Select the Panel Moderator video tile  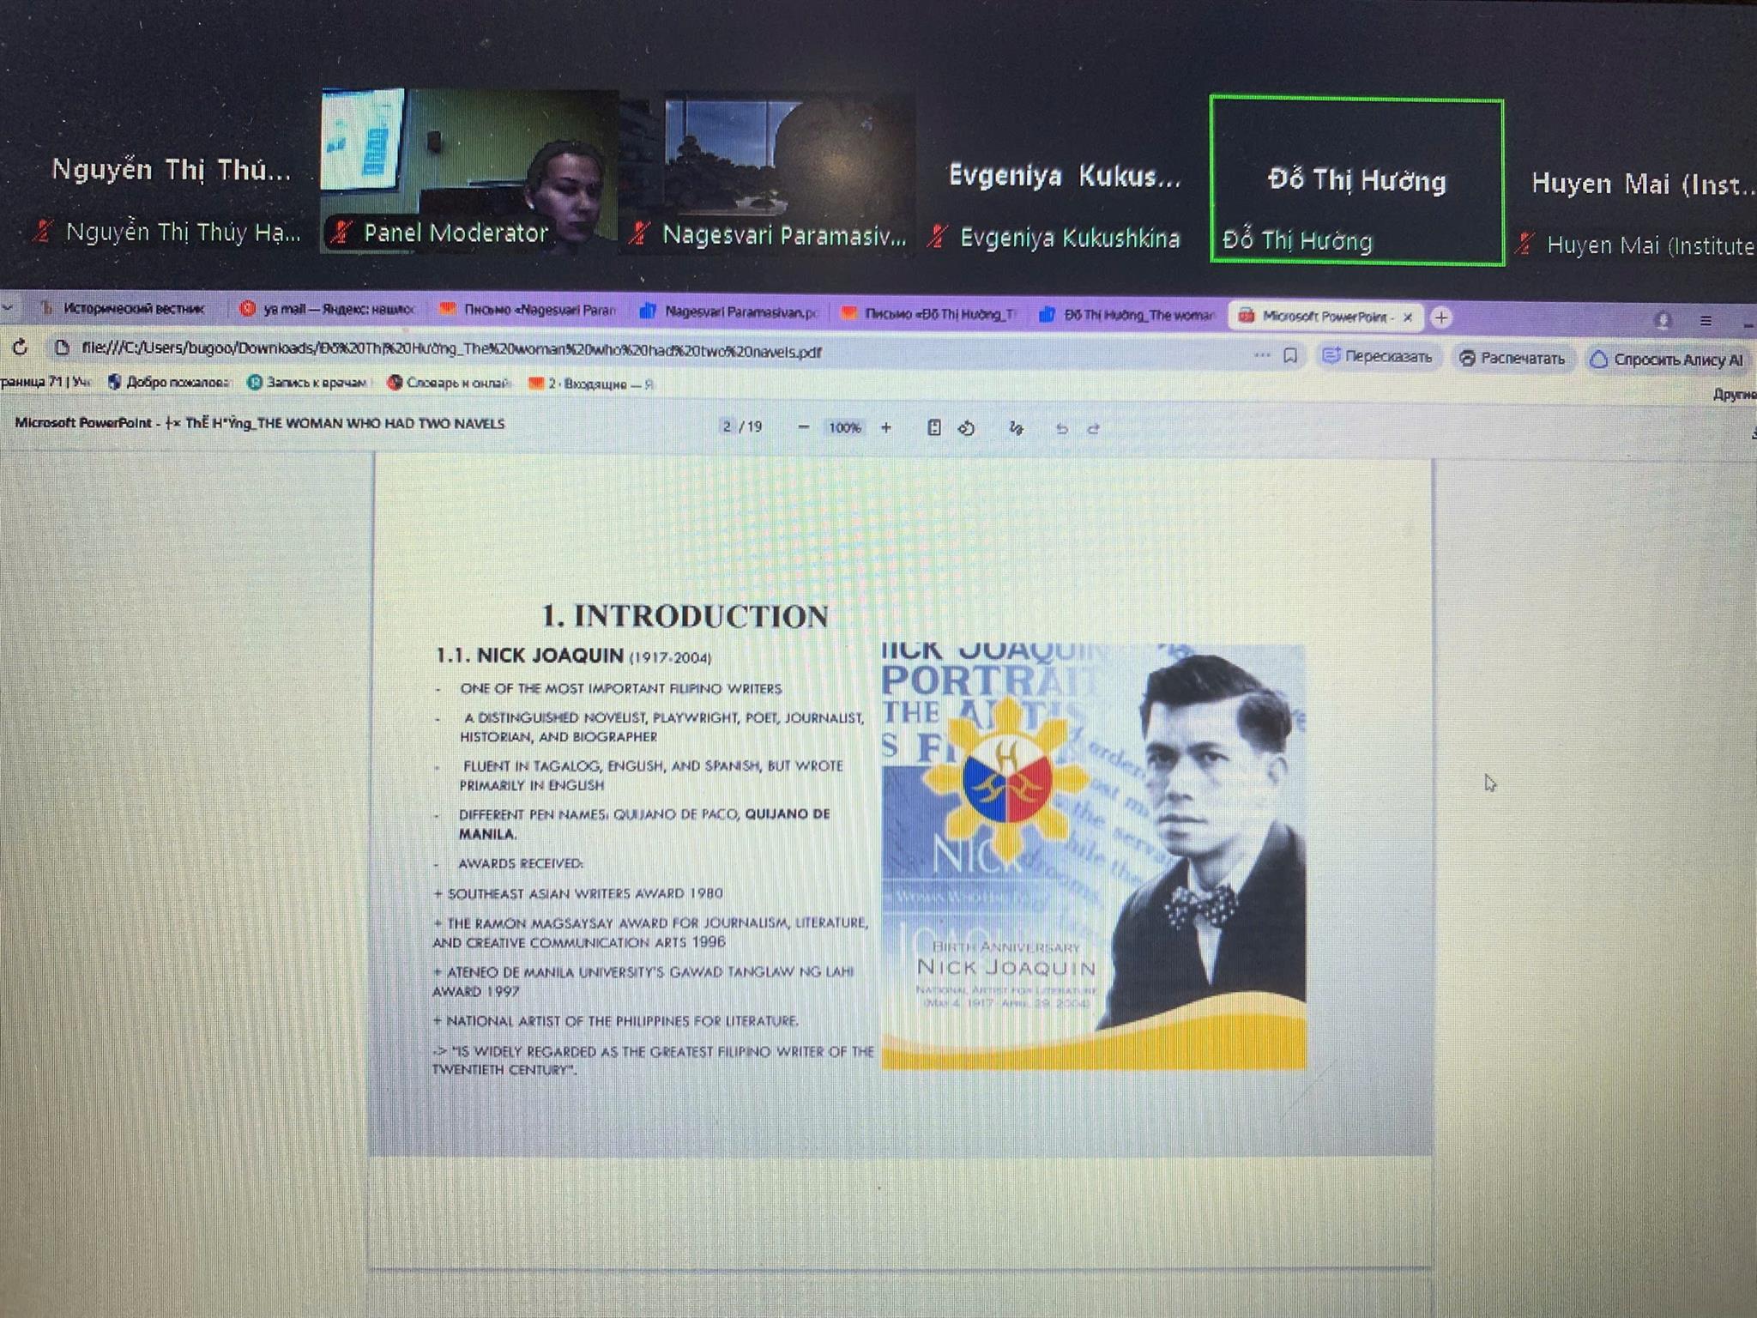[x=468, y=170]
